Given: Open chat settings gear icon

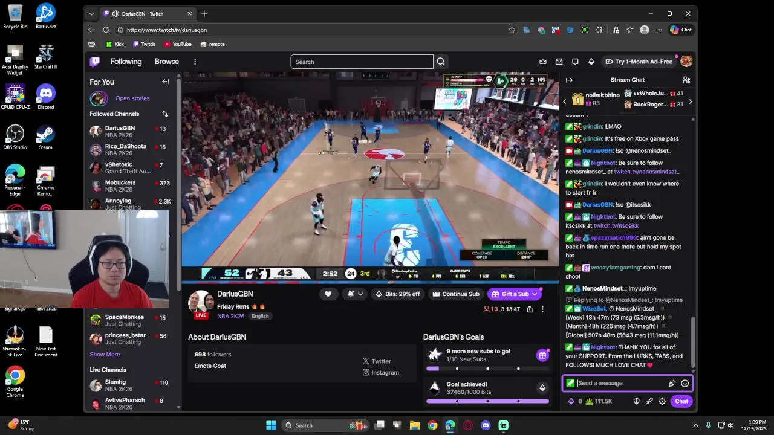Looking at the screenshot, I should pyautogui.click(x=662, y=401).
